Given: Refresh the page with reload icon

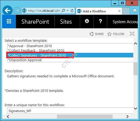Looking at the screenshot, I should pyautogui.click(x=72, y=11).
